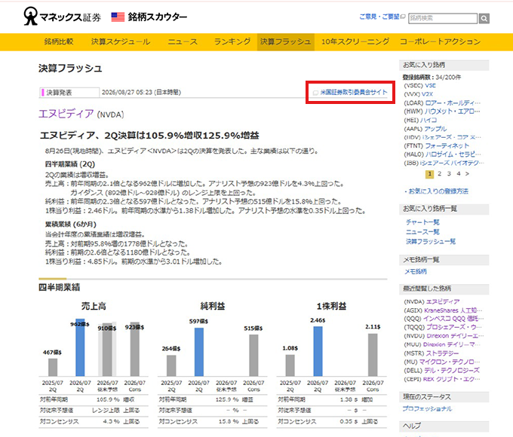This screenshot has width=513, height=437.
Task: Select the 決算フラッシュ menu tab
Action: pos(286,42)
